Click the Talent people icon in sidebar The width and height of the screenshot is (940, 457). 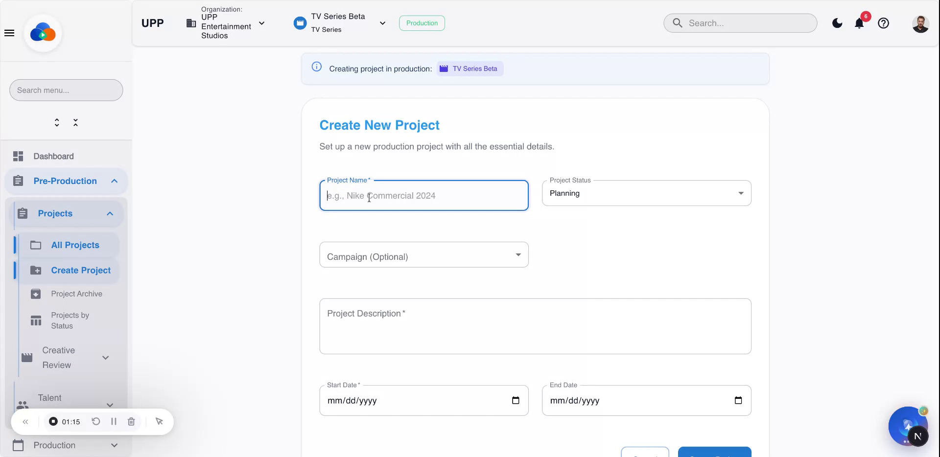[x=23, y=405]
